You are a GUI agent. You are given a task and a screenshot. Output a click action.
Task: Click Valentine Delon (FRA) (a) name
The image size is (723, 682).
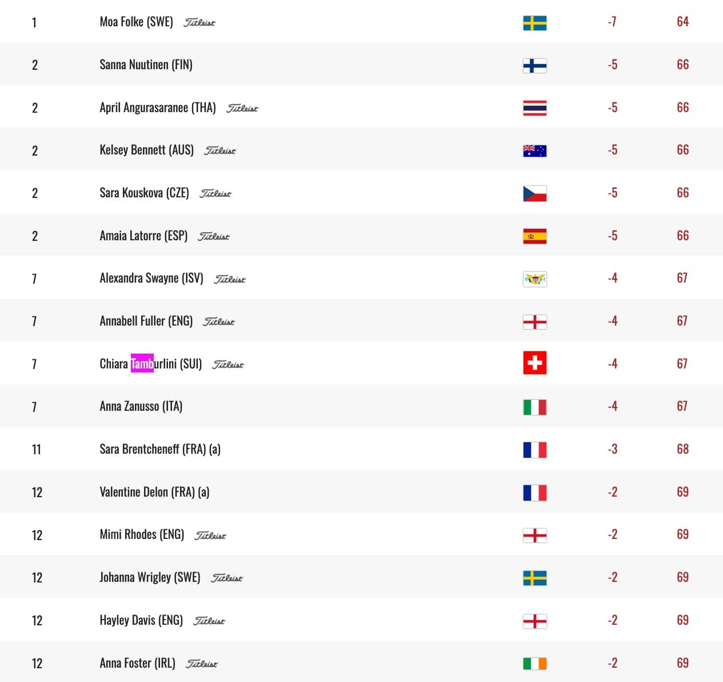pyautogui.click(x=154, y=492)
